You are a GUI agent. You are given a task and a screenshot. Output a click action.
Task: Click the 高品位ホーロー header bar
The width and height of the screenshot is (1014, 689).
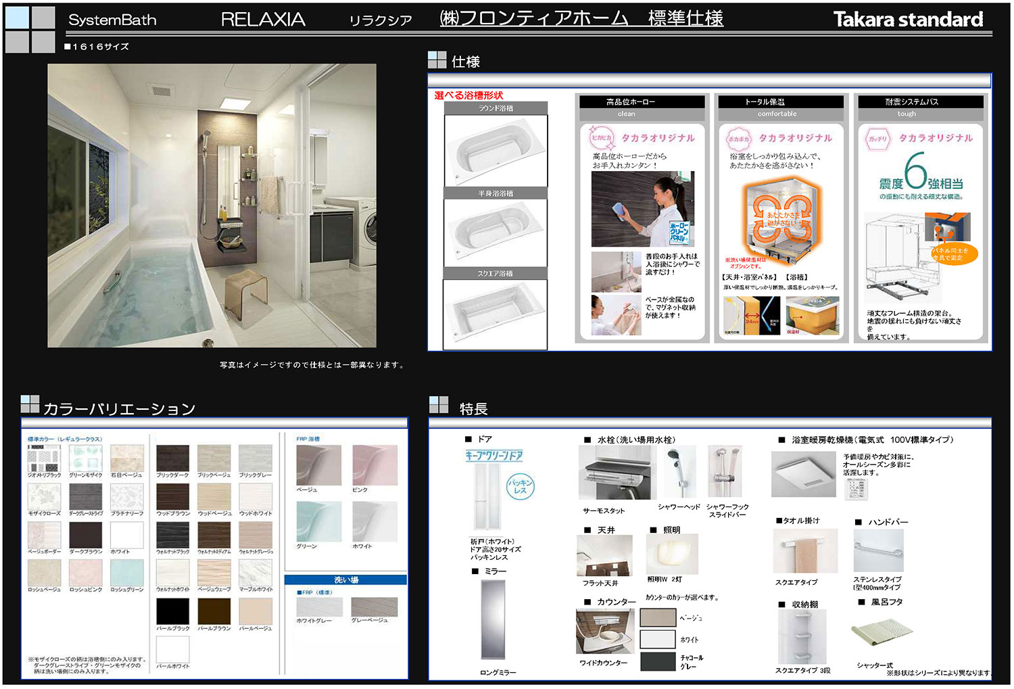642,101
